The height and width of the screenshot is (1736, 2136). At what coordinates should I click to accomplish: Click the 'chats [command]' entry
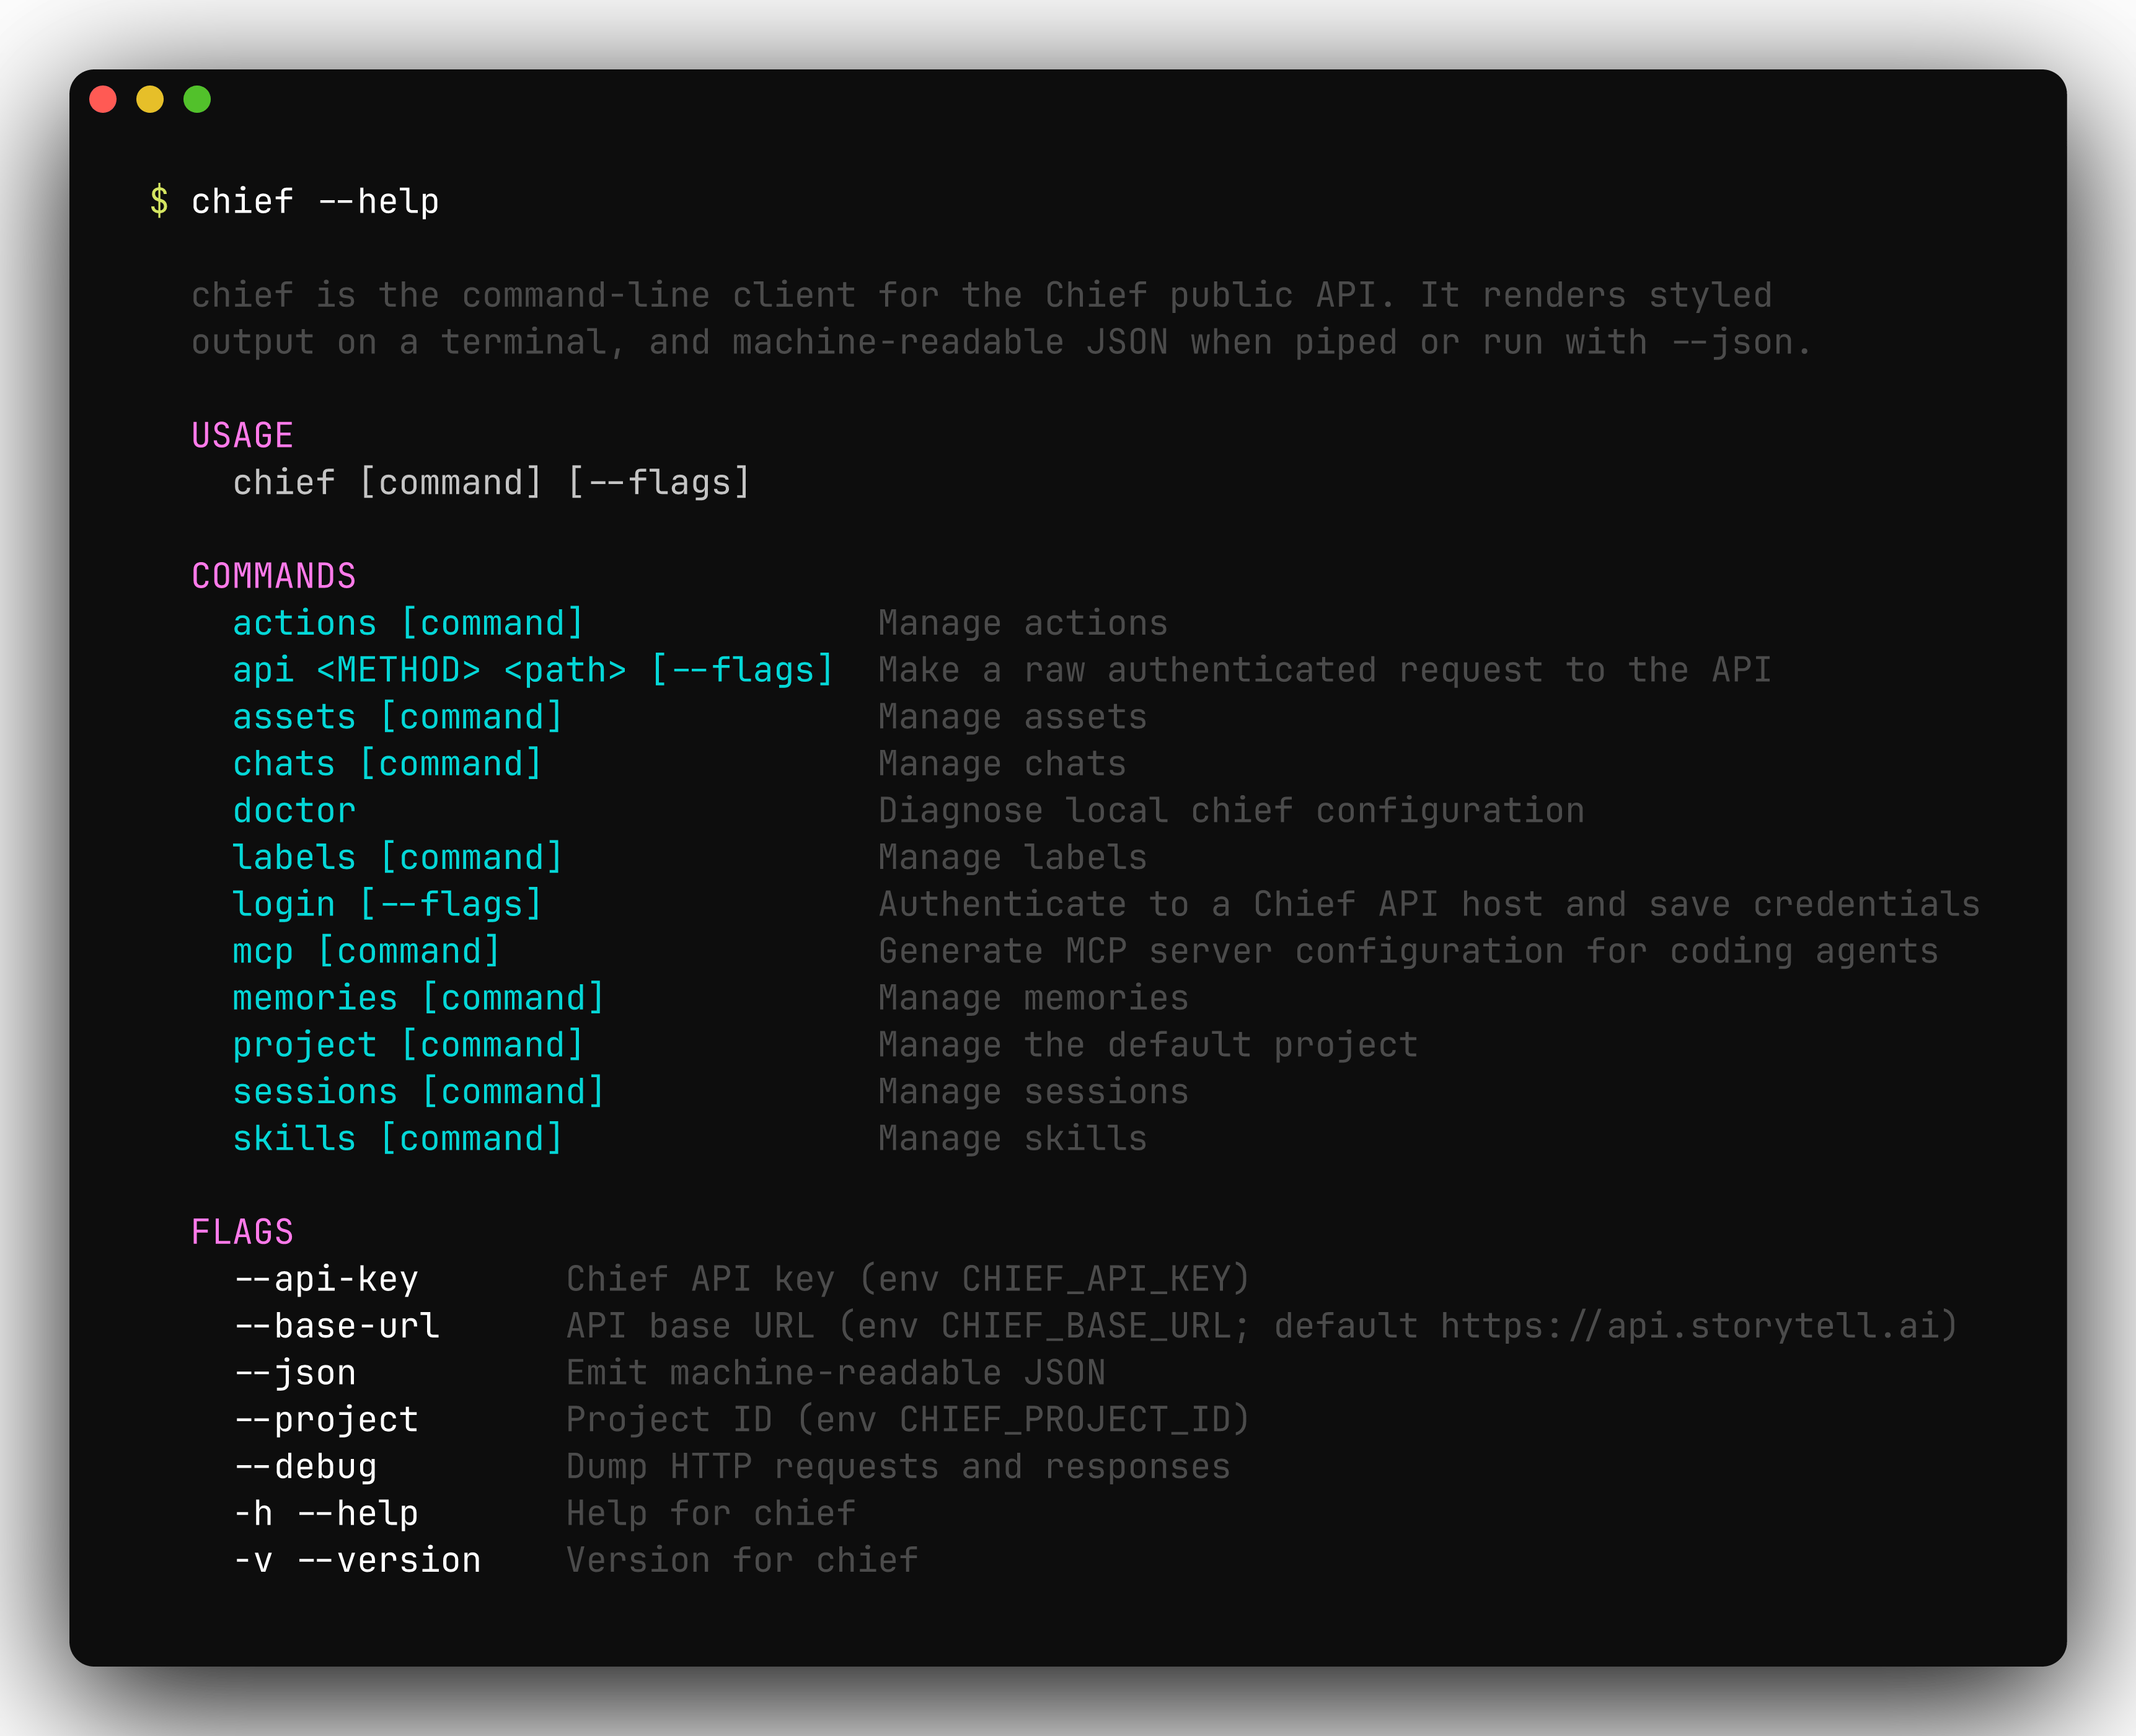[x=388, y=764]
